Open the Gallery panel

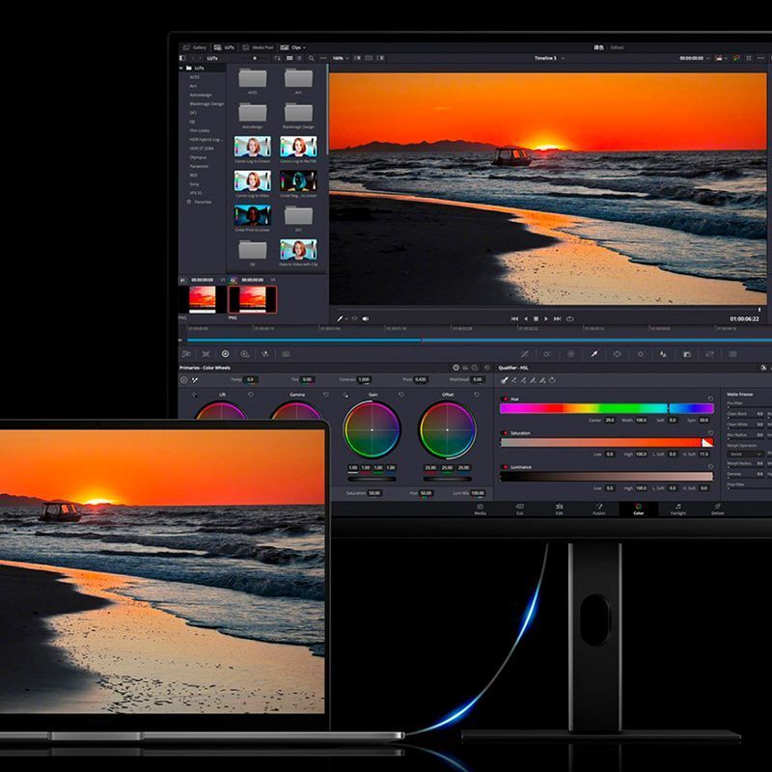pos(195,47)
